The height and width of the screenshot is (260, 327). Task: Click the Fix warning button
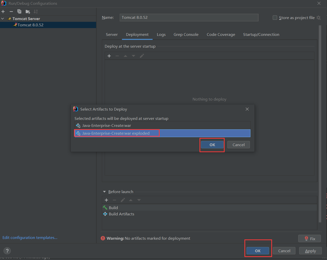coord(309,239)
